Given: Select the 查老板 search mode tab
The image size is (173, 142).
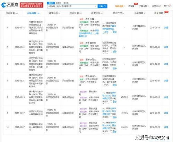Looking at the screenshot, I should pyautogui.click(x=58, y=3).
